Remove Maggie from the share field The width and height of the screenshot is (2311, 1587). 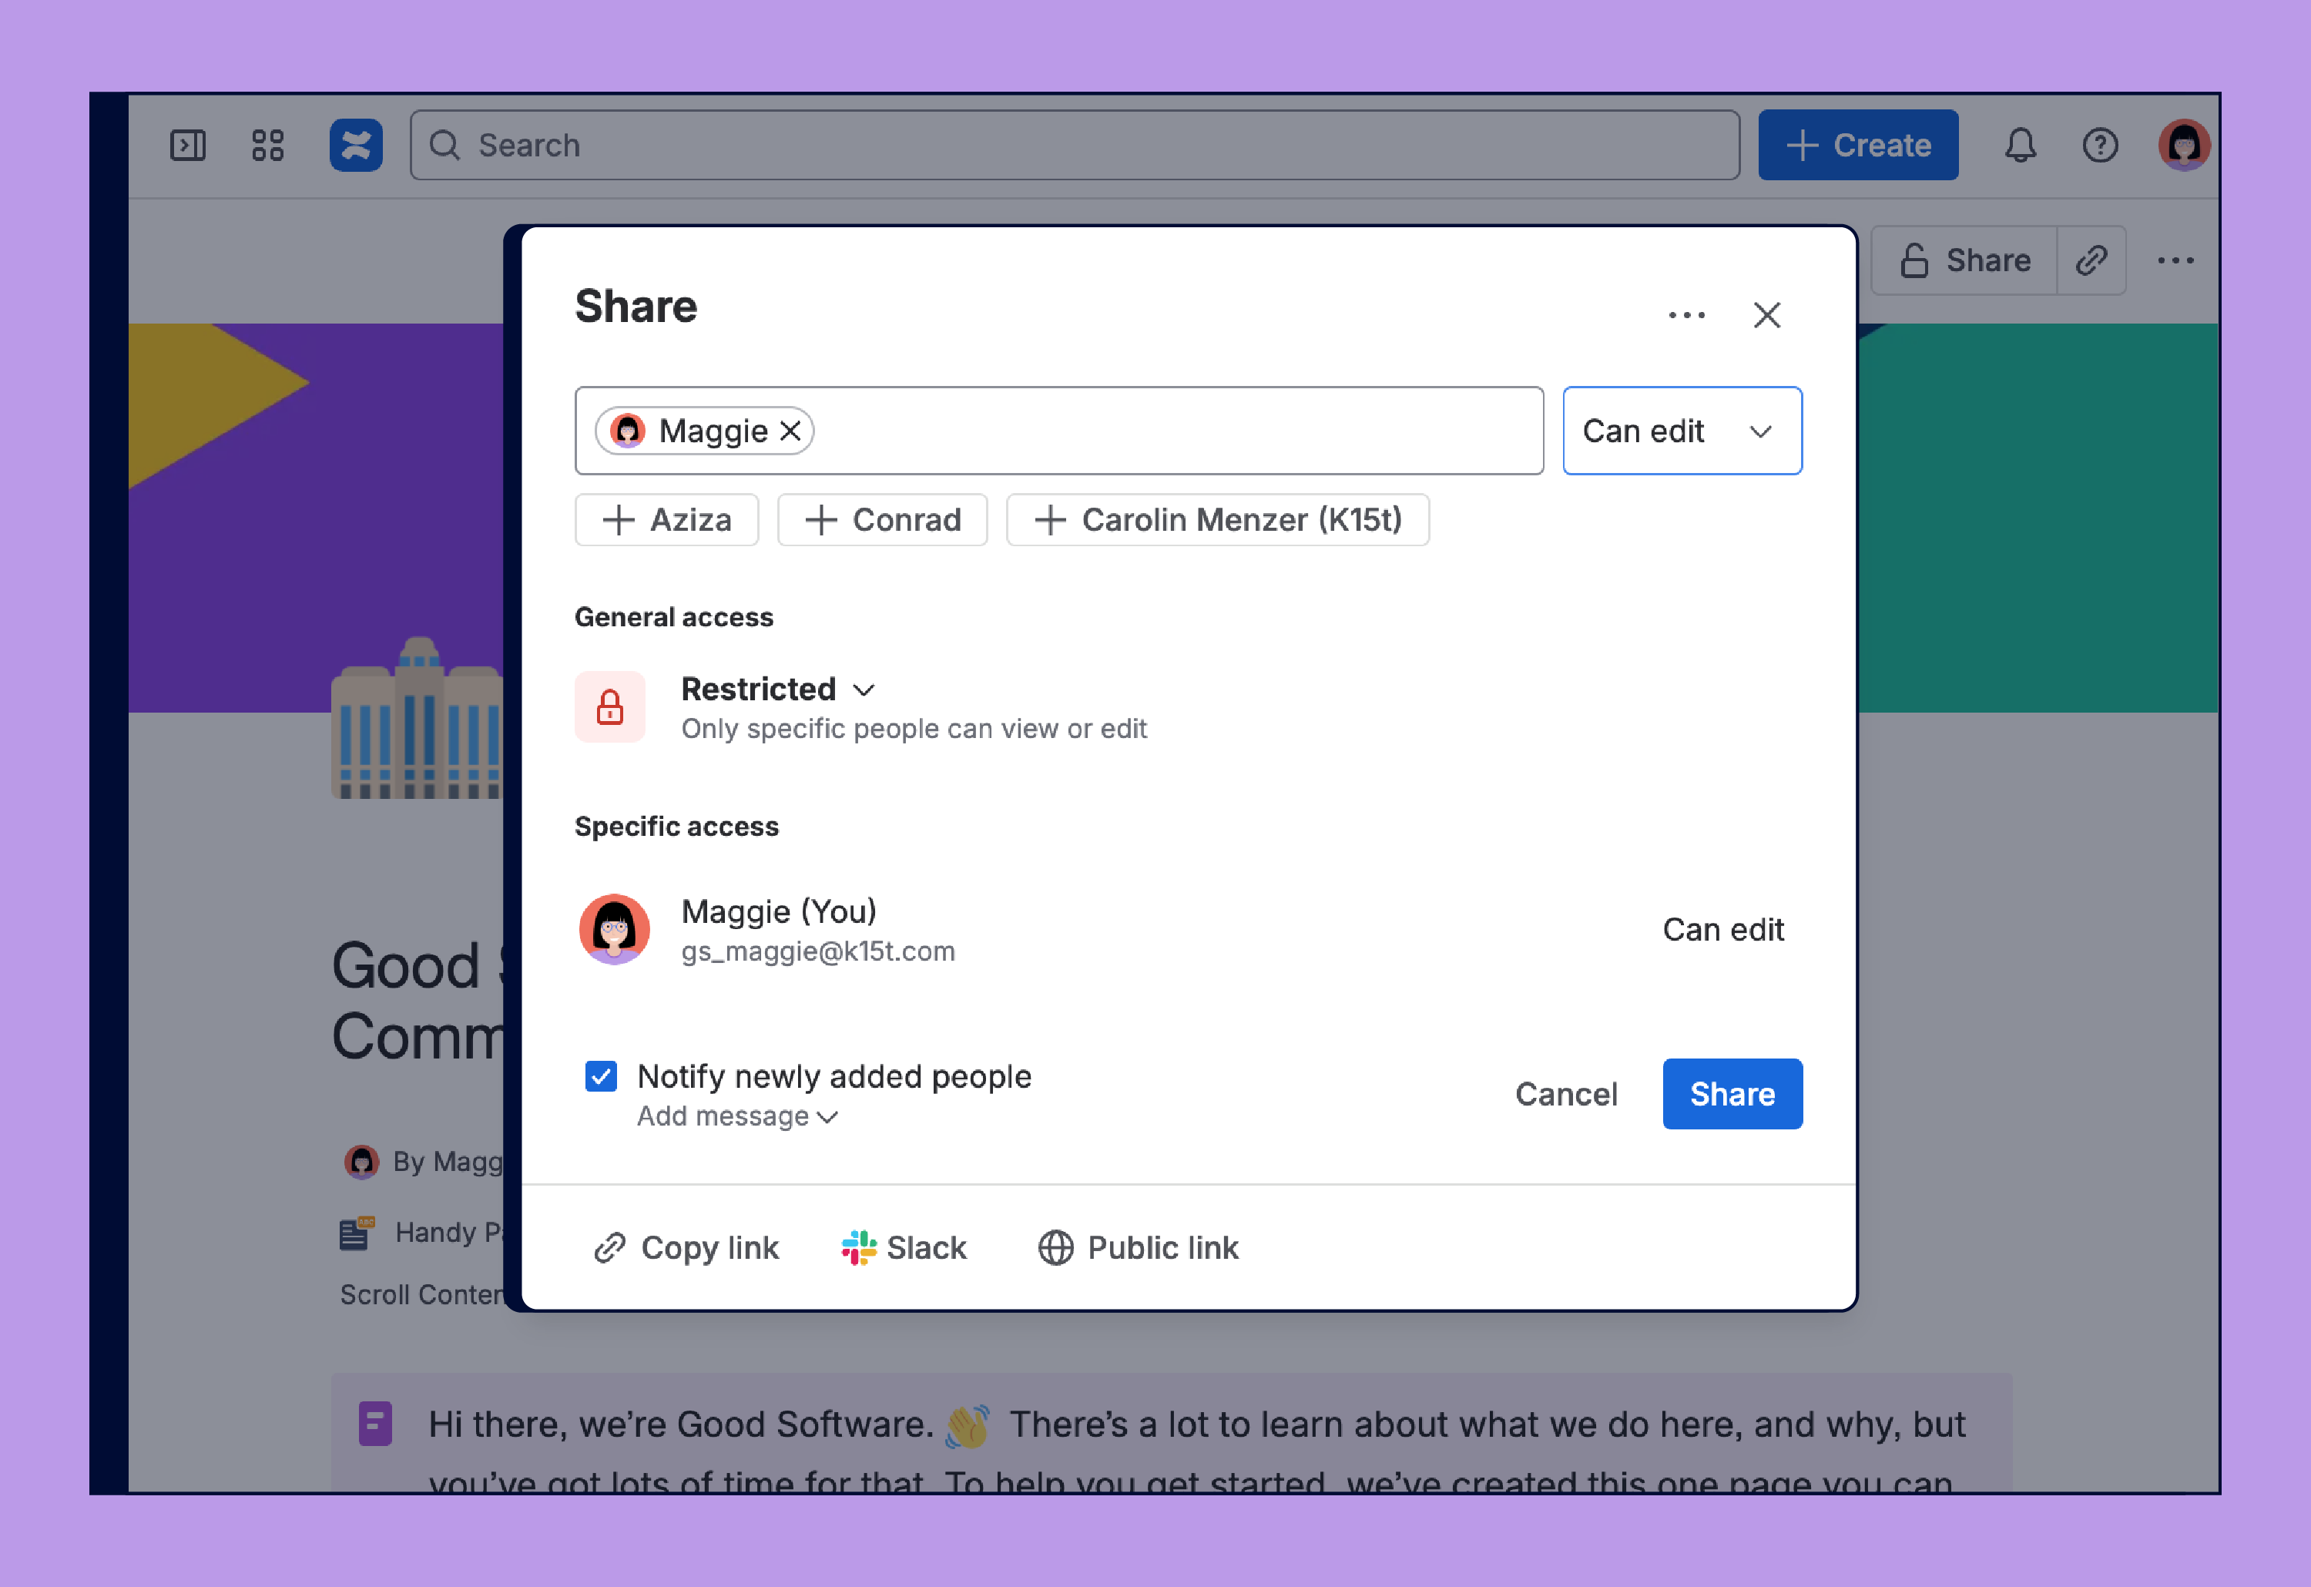(x=790, y=431)
